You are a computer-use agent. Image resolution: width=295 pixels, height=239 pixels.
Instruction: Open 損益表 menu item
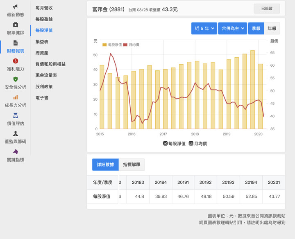[x=42, y=41]
